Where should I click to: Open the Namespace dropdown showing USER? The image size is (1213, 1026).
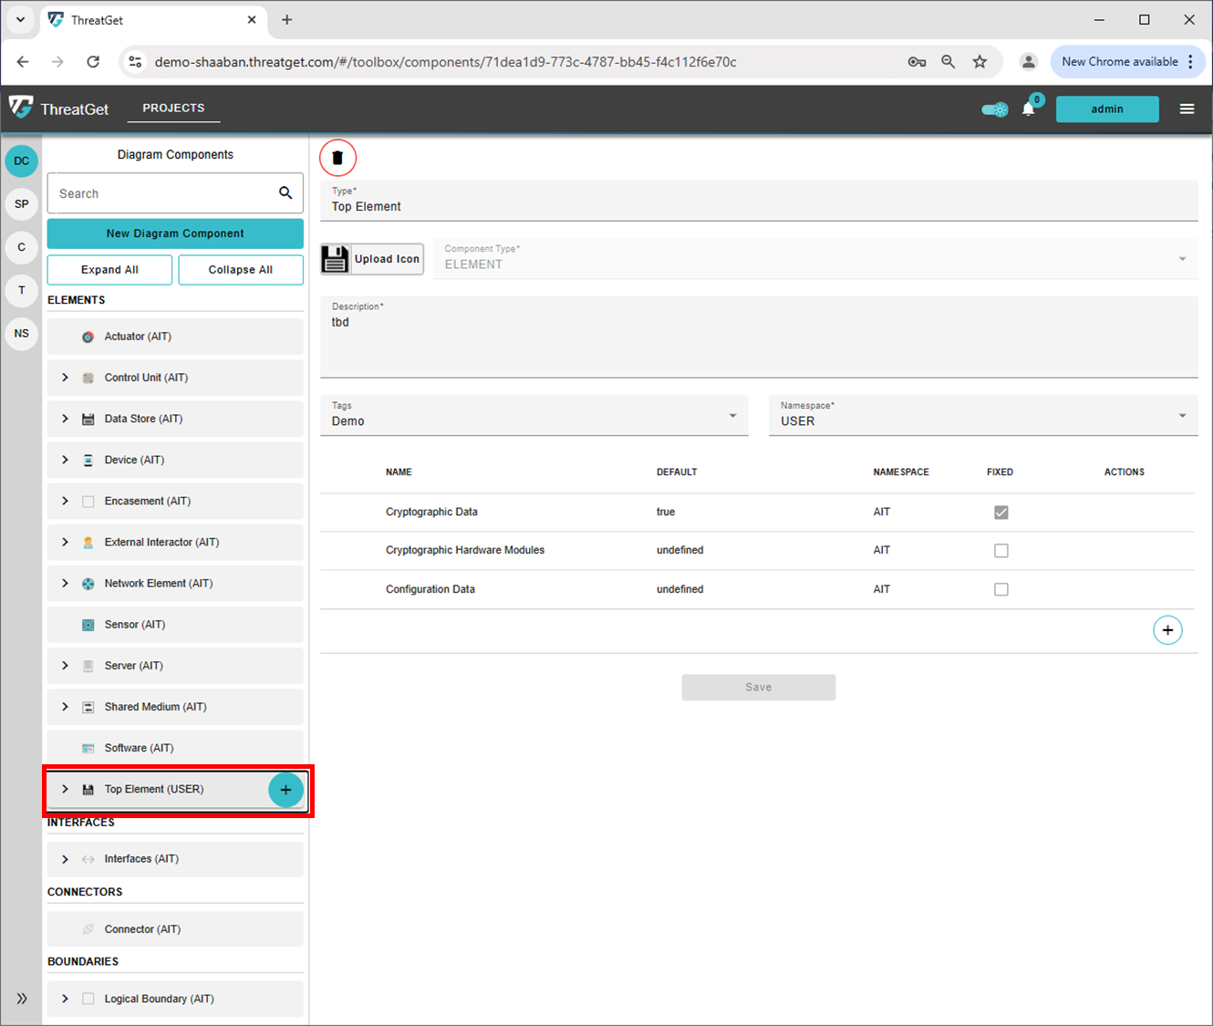(982, 416)
